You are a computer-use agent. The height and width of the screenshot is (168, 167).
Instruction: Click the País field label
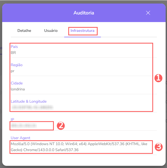tap(14, 47)
